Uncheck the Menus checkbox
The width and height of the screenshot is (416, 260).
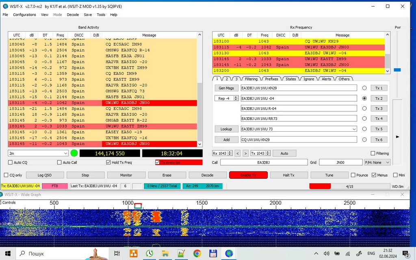(x=374, y=175)
